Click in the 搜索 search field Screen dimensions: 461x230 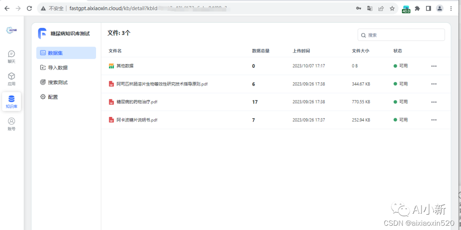click(x=401, y=35)
